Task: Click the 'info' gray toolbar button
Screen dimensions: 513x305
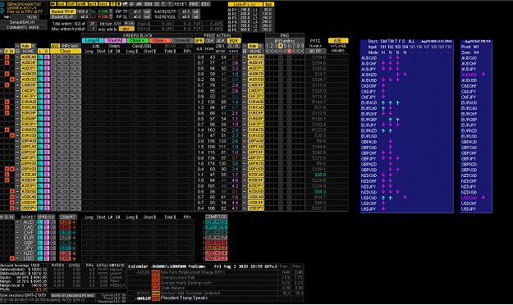Action: (139, 4)
